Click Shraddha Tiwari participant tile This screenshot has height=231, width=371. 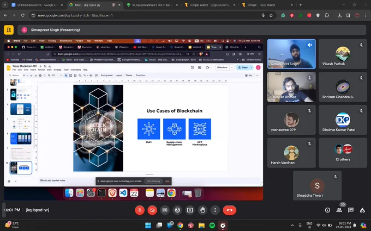click(x=318, y=185)
